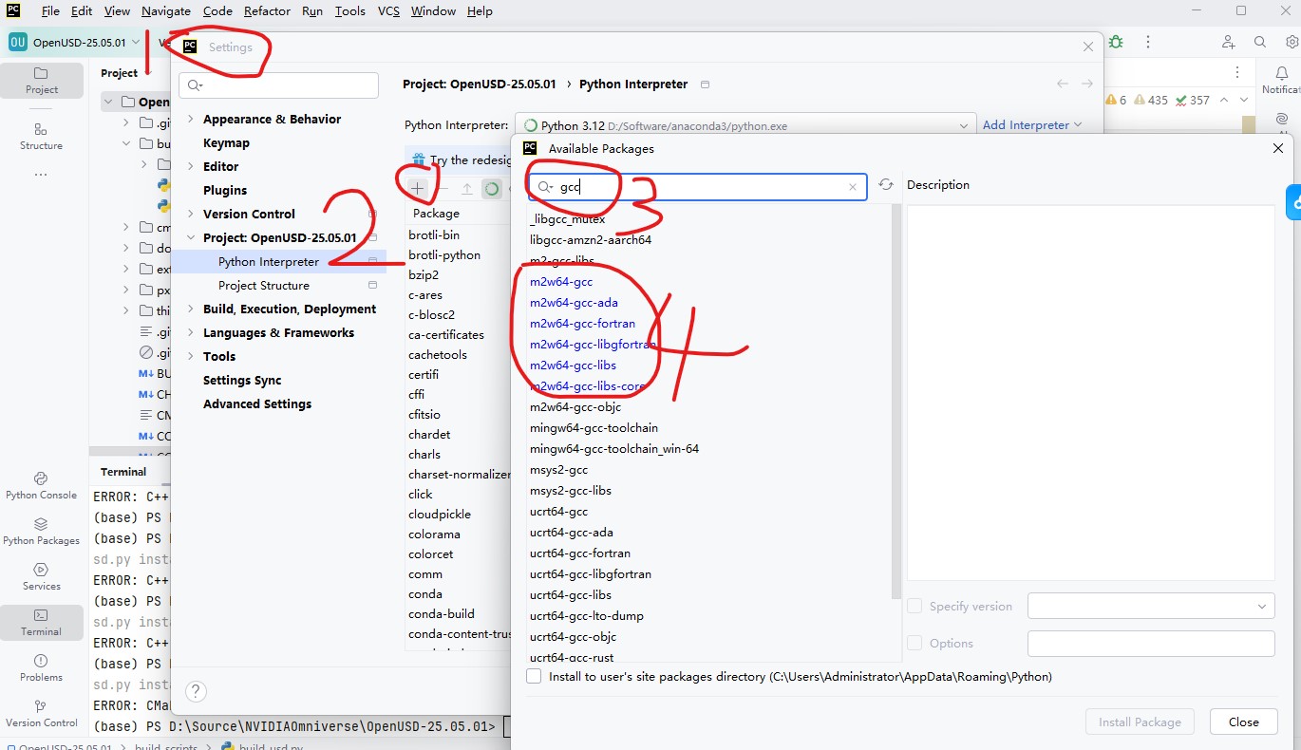
Task: Open the Project tool window from sidebar
Action: (x=41, y=80)
